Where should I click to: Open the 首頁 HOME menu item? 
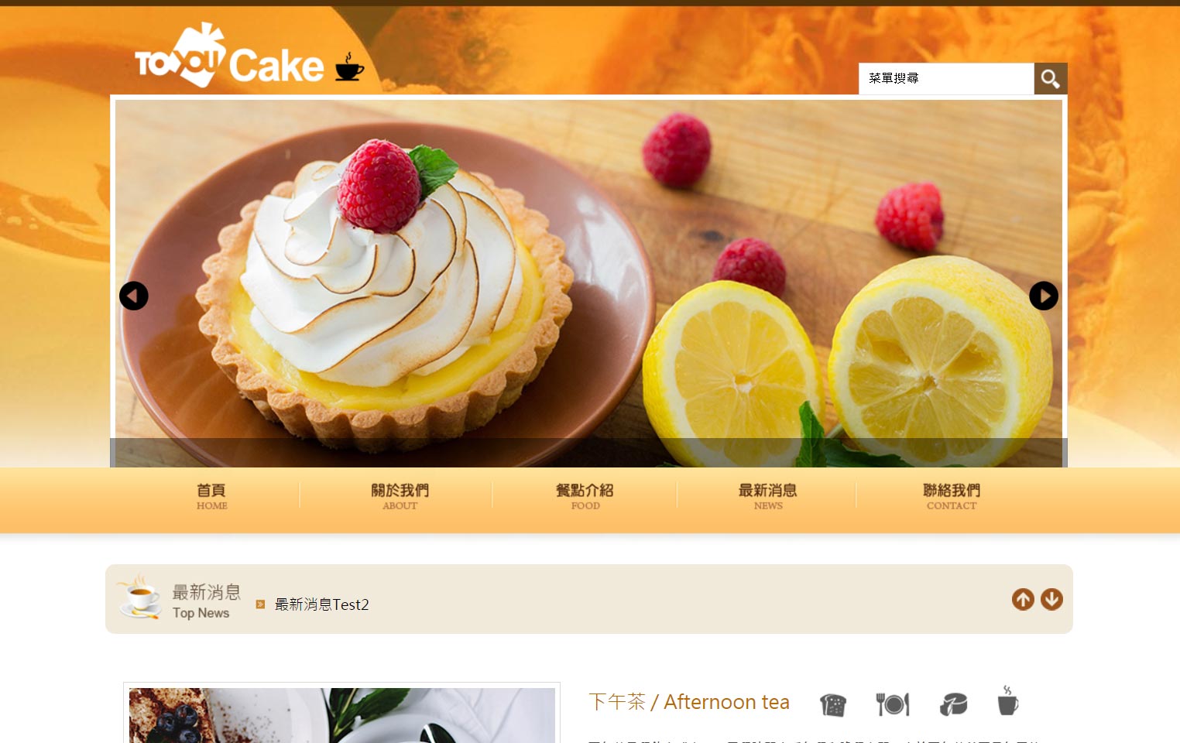(211, 496)
